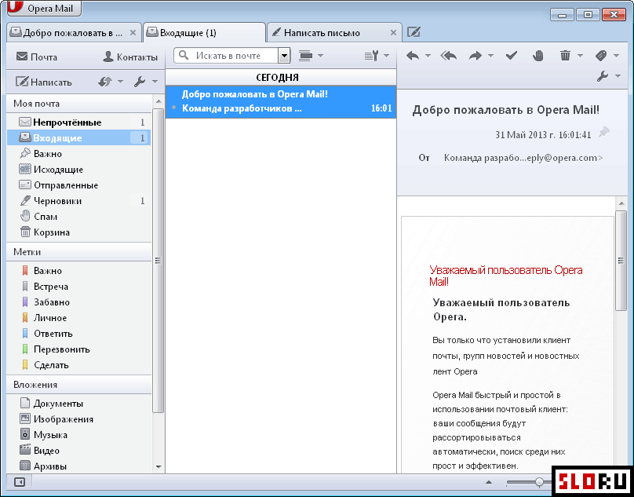This screenshot has height=497, width=634.
Task: Open dropdown arrow beside trash icon
Action: click(x=580, y=57)
